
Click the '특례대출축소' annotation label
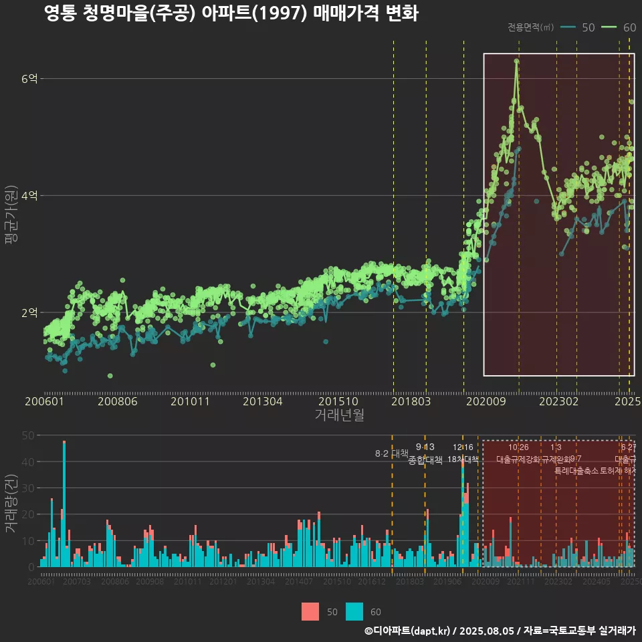[x=576, y=471]
